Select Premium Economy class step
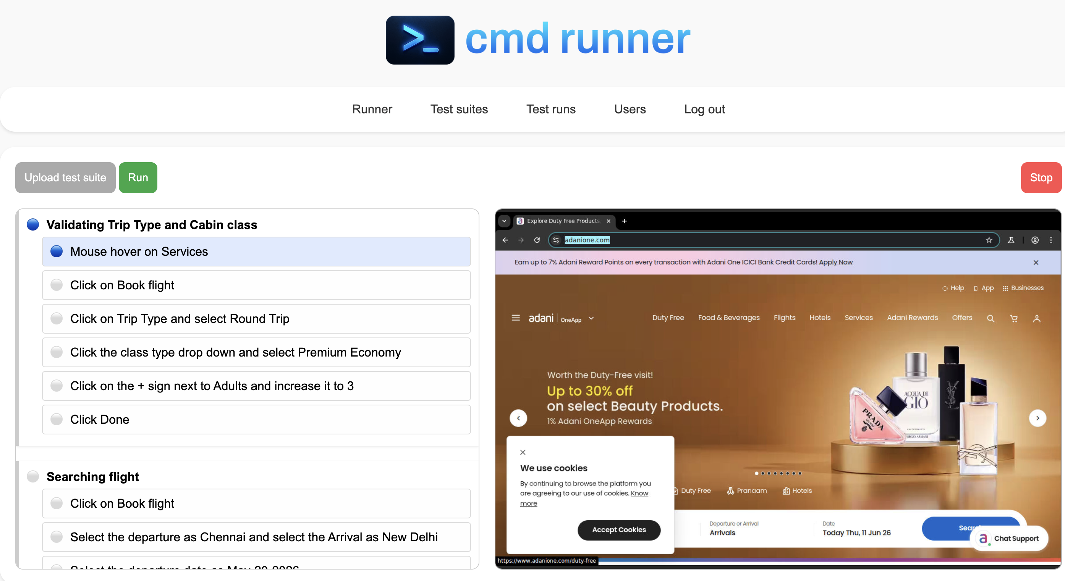 (x=256, y=352)
